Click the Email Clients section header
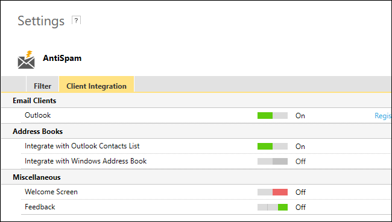 34,101
